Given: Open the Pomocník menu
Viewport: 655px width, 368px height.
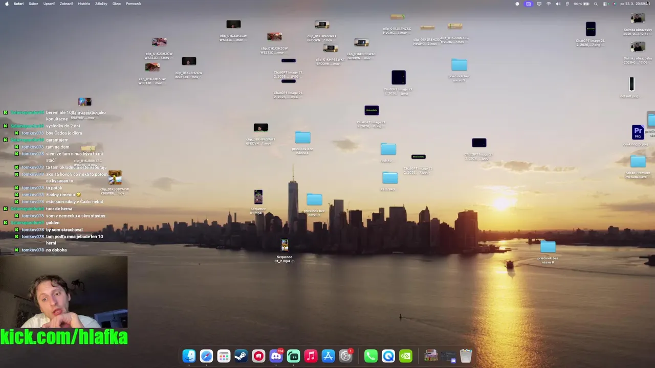Looking at the screenshot, I should point(134,4).
